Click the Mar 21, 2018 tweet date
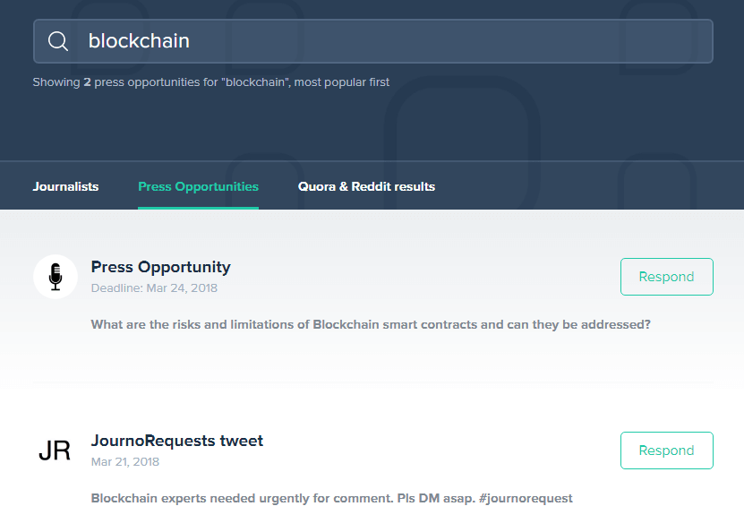The height and width of the screenshot is (532, 744). (125, 462)
